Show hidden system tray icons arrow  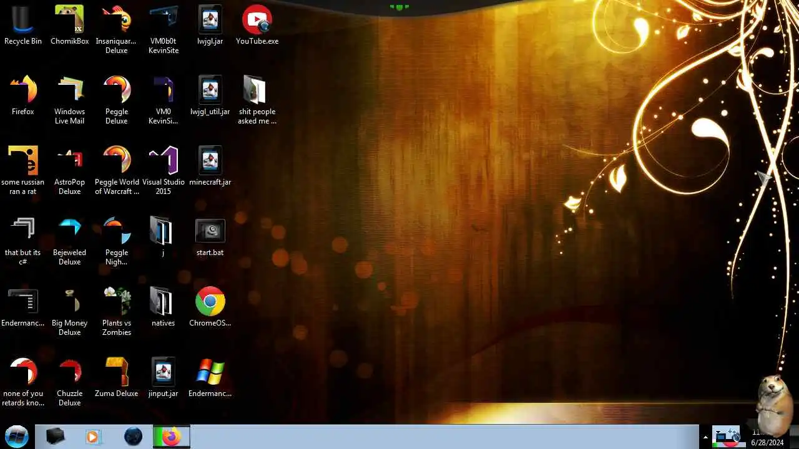tap(705, 438)
